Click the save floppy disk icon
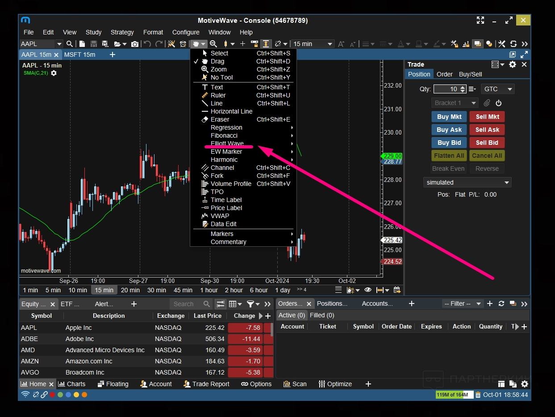This screenshot has height=417, width=555. click(94, 44)
